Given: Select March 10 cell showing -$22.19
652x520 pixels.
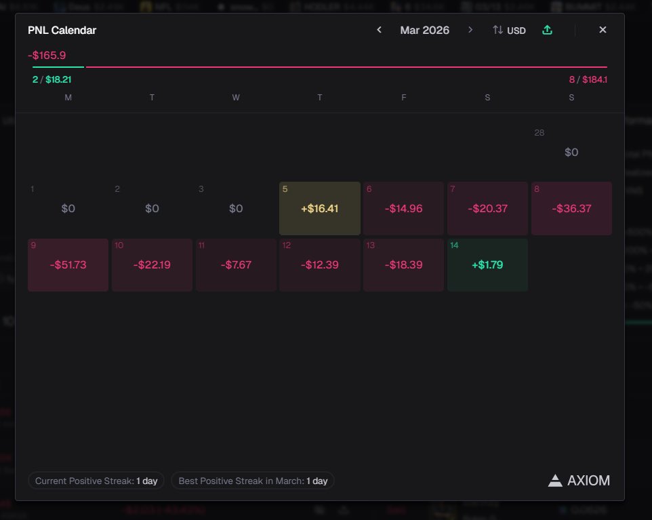Looking at the screenshot, I should pos(152,265).
